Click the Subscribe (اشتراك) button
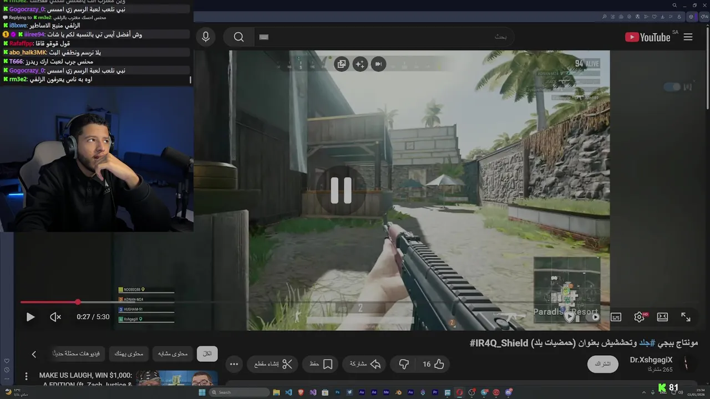The width and height of the screenshot is (710, 399). 602,364
